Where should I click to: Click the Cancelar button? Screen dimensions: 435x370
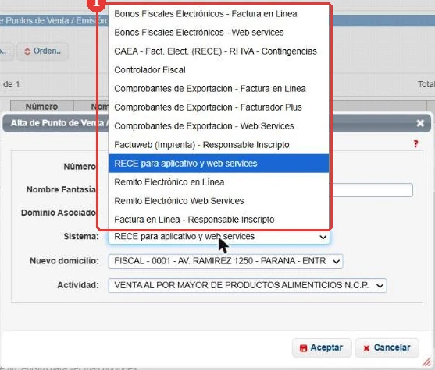pos(387,347)
